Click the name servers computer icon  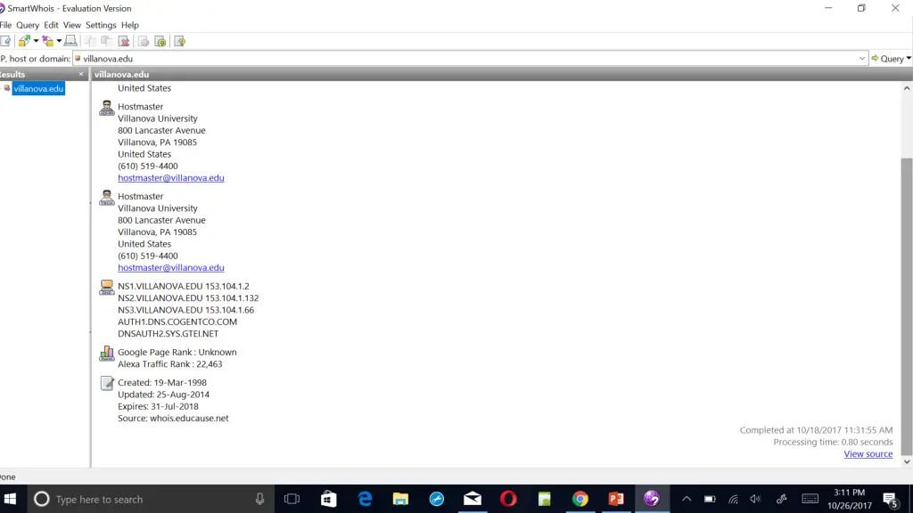tap(107, 288)
